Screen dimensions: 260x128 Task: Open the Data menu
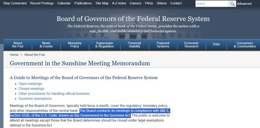tap(216, 44)
